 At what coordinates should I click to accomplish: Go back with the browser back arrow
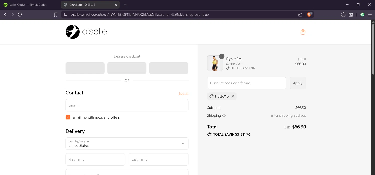(x=5, y=15)
